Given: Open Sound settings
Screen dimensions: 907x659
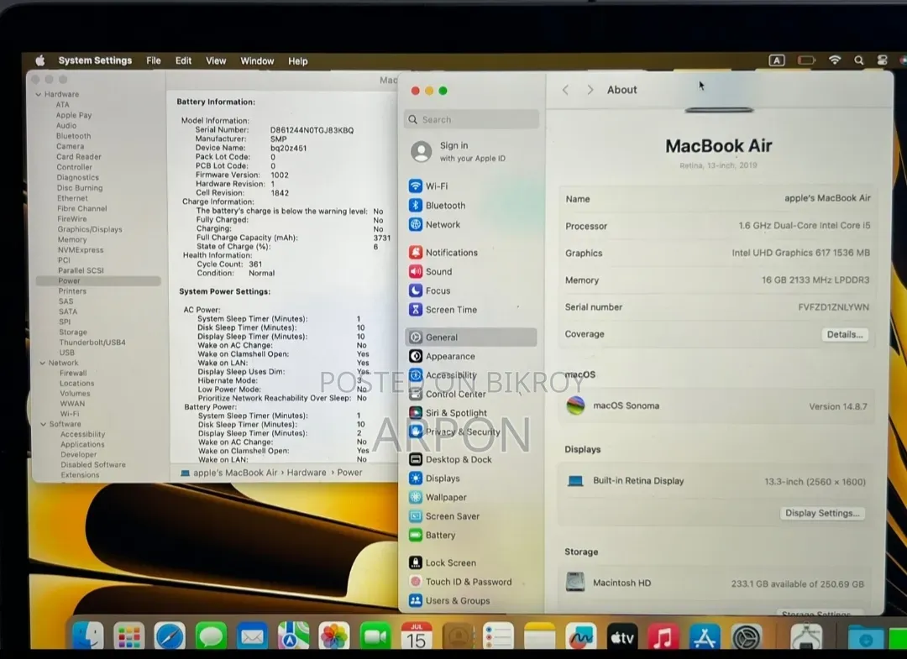Looking at the screenshot, I should click(431, 272).
